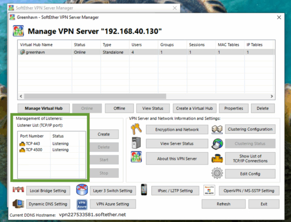Click the Virtual Hub Name column header
The height and width of the screenshot is (222, 291).
(45, 45)
